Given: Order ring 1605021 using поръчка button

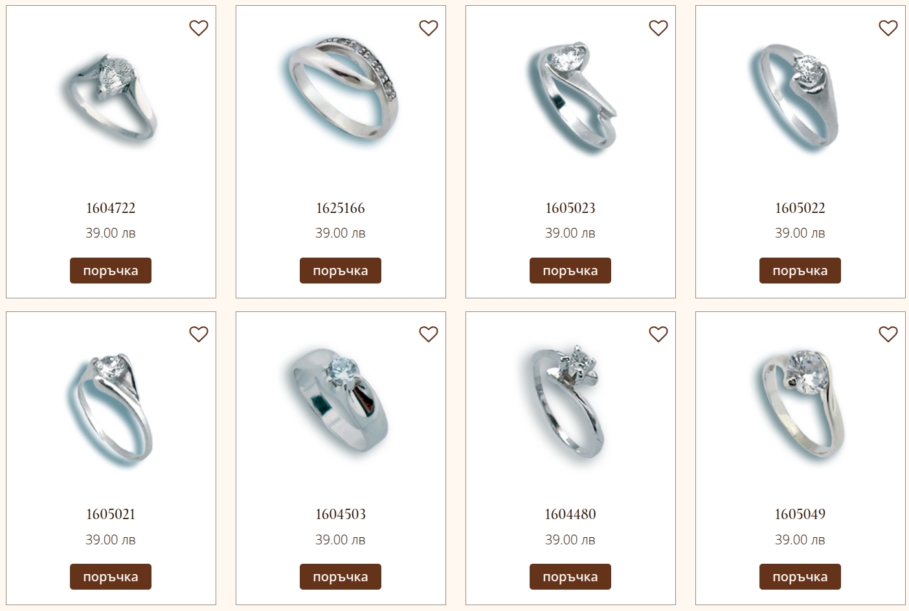Looking at the screenshot, I should [111, 577].
